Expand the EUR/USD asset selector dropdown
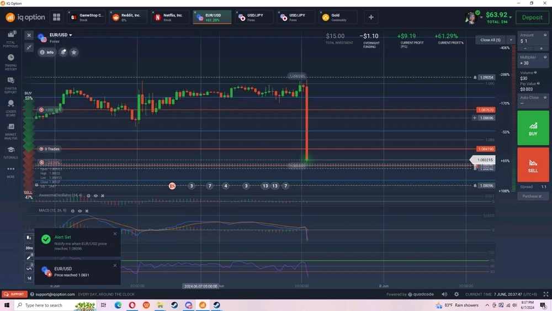Image resolution: width=552 pixels, height=311 pixels. coord(70,35)
